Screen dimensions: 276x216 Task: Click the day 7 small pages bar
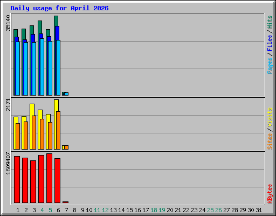66,94
